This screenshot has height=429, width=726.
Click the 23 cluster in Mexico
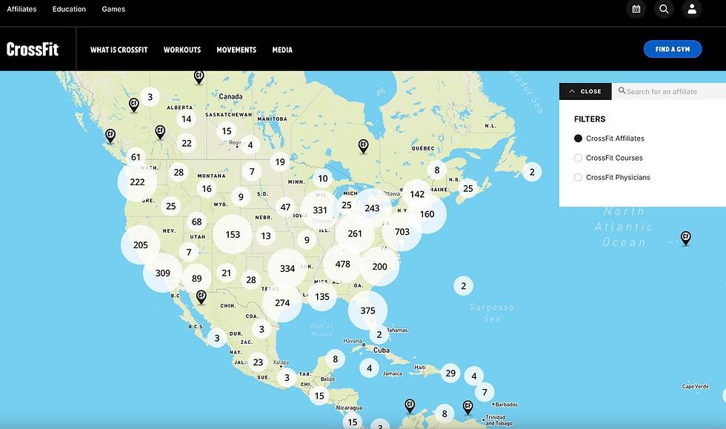(x=258, y=362)
